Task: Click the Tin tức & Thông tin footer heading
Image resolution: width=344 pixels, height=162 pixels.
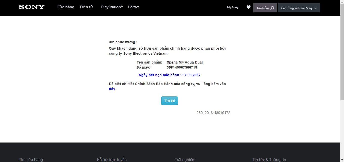Action: pos(269,160)
